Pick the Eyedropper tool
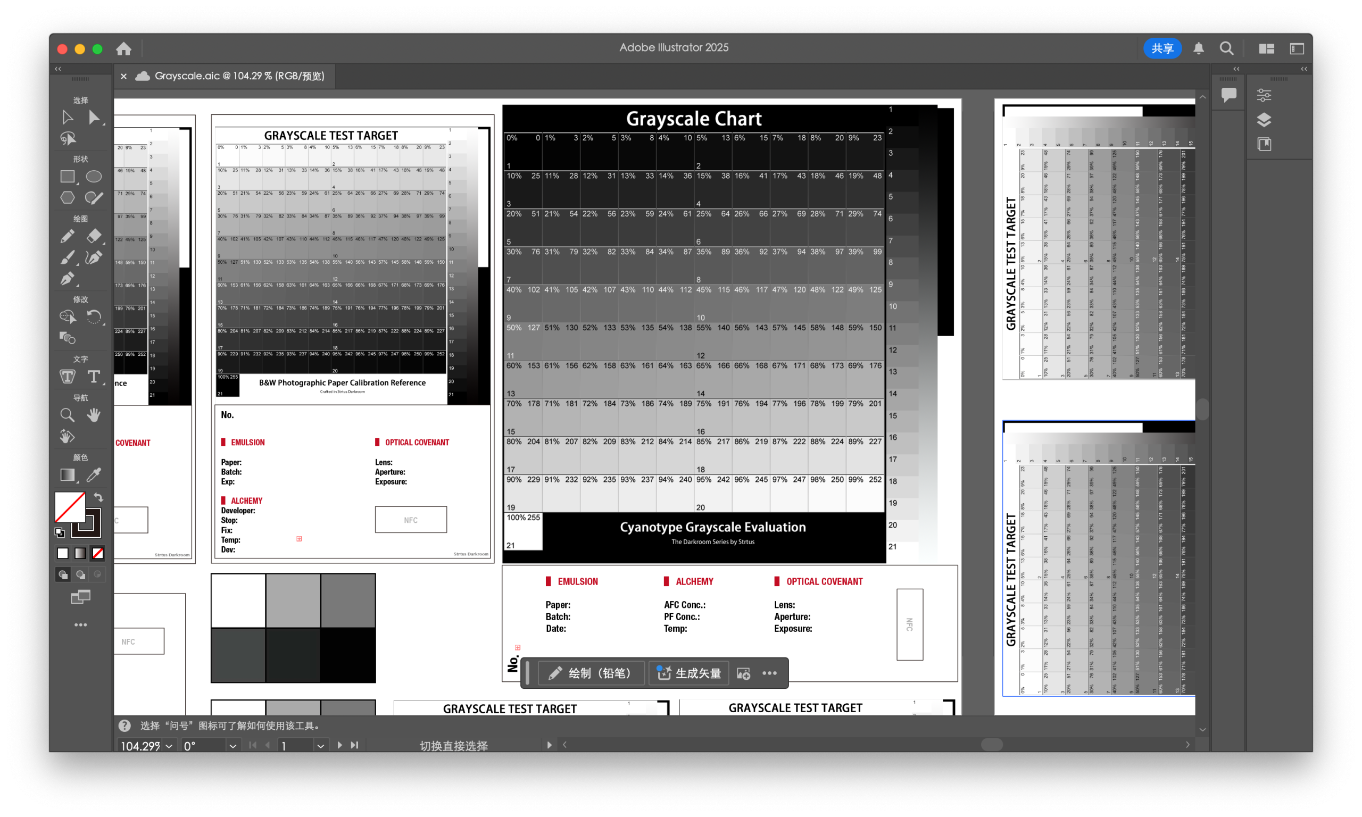Screen dimensions: 1362x817 (94, 475)
